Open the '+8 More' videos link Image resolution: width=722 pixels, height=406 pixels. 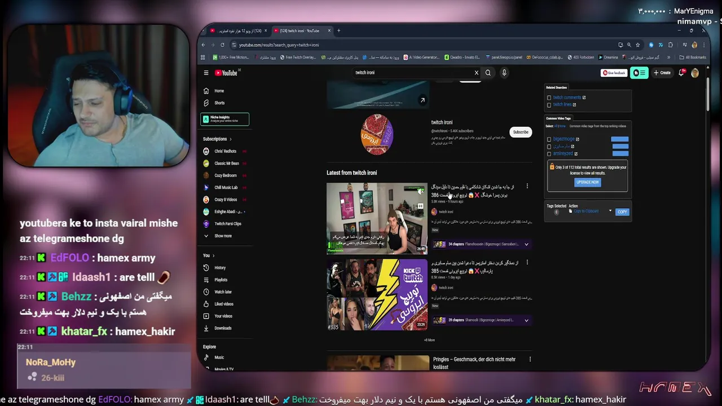pyautogui.click(x=429, y=340)
